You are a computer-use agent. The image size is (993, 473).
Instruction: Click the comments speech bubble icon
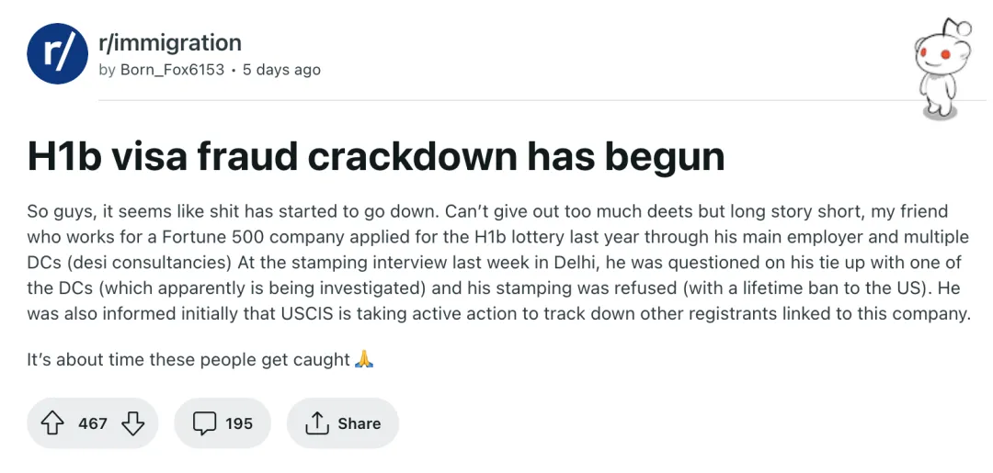point(203,423)
